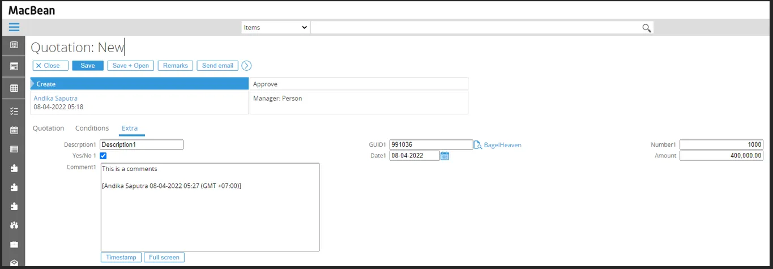Screen dimensions: 773x269
Task: Click the search magnifier icon
Action: pyautogui.click(x=646, y=28)
